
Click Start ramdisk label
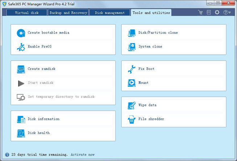(x=41, y=83)
